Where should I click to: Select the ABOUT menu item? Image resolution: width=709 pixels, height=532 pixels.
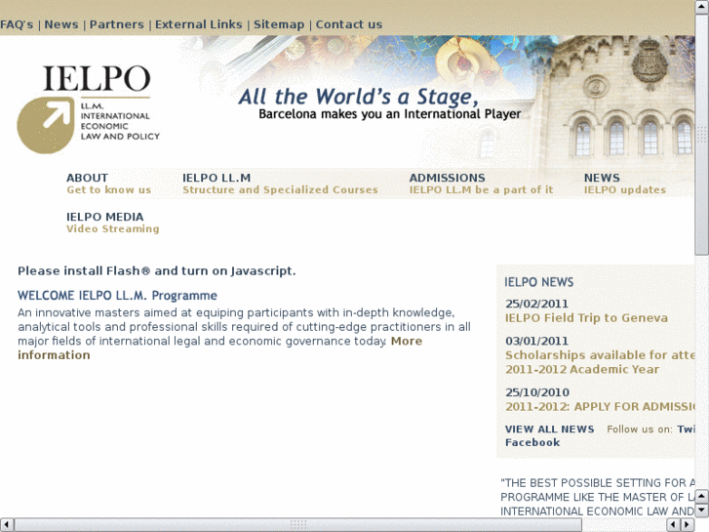coord(87,178)
